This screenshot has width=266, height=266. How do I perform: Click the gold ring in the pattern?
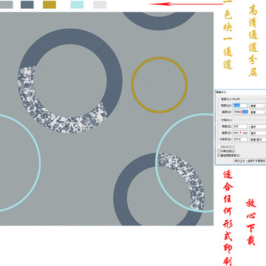(160, 85)
